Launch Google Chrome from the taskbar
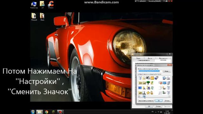The height and width of the screenshot is (114, 203). (x=47, y=112)
